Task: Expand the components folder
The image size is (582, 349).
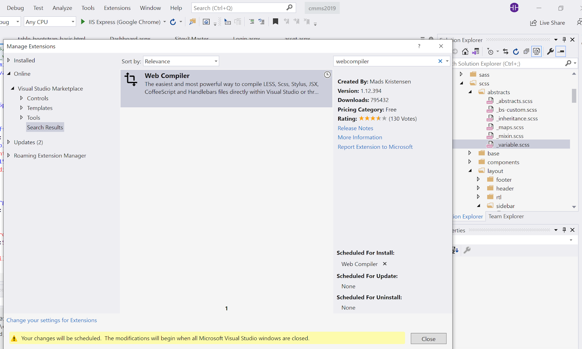Action: 470,162
